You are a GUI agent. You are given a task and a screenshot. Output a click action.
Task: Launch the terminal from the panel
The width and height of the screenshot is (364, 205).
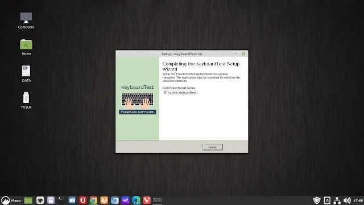tap(61, 200)
